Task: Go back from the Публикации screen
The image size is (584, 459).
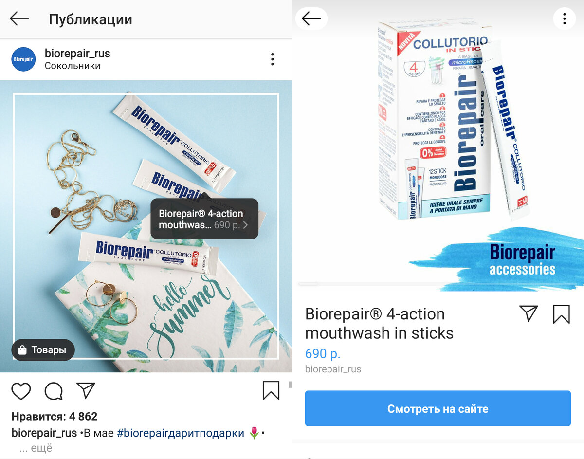Action: tap(19, 19)
